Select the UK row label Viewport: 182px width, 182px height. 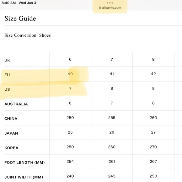pos(7,60)
